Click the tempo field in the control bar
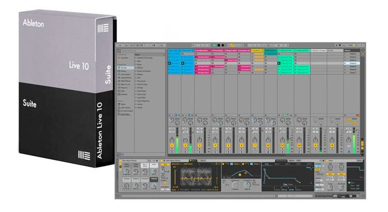 (132, 46)
